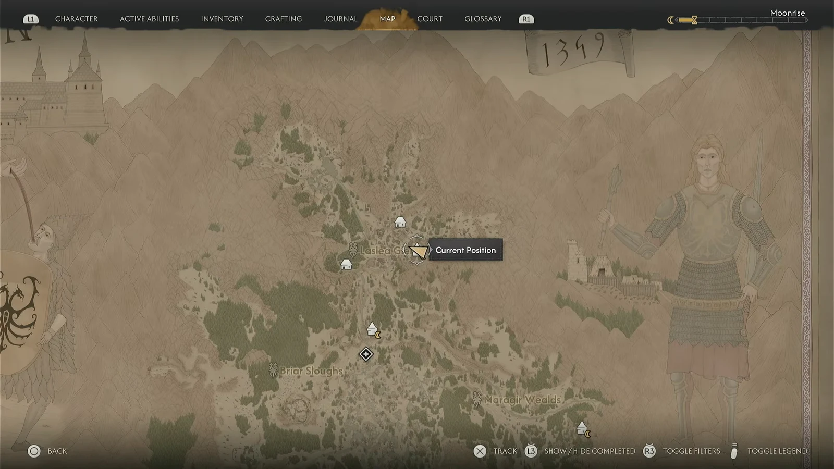This screenshot has height=469, width=834.
Task: Click the Maragir Wealds region label
Action: point(522,400)
